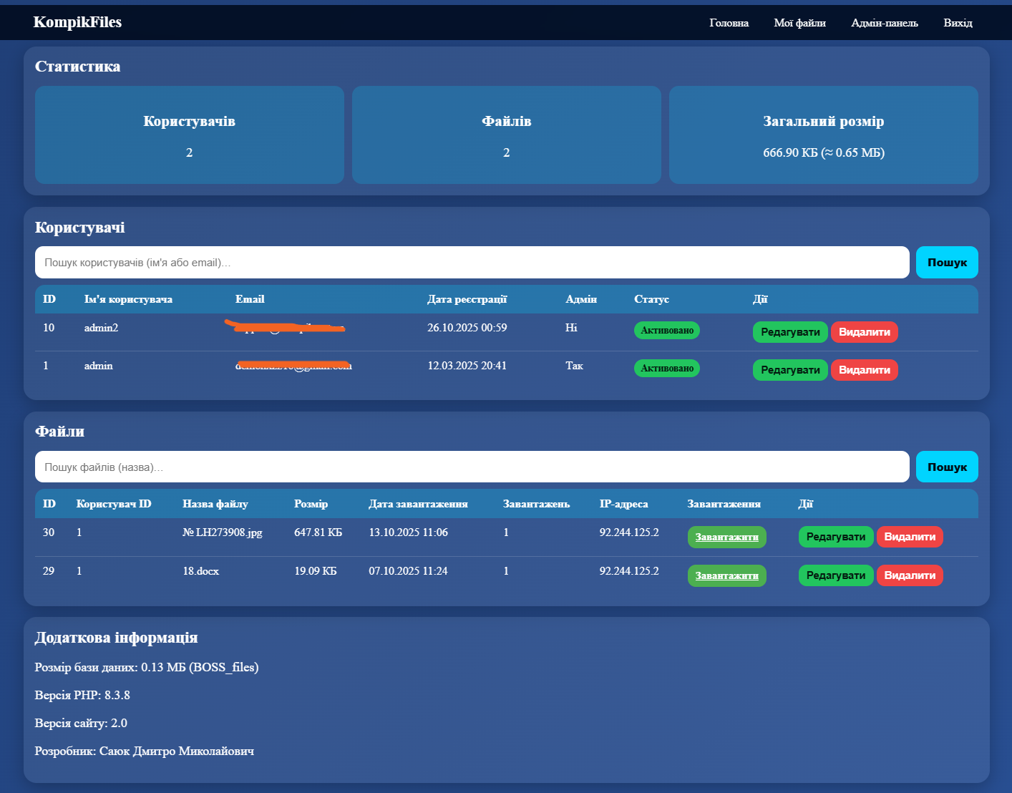Viewport: 1012px width, 793px height.
Task: Focus the file search input field
Action: pyautogui.click(x=472, y=467)
